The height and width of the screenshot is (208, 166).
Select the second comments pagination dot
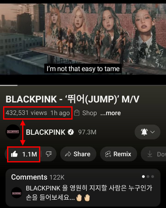148,177
